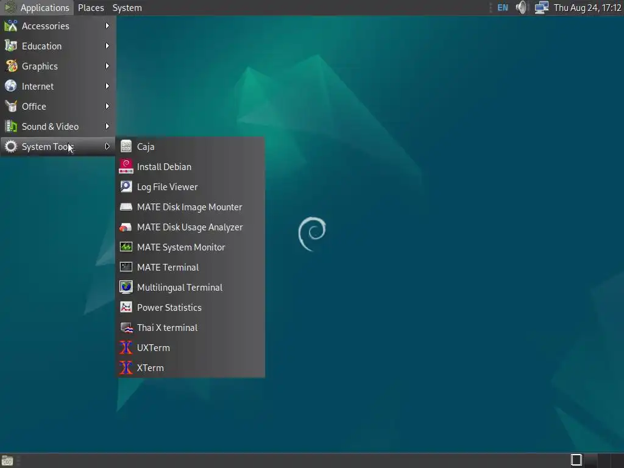Click the Thai X terminal flag icon
The height and width of the screenshot is (468, 624).
click(127, 327)
